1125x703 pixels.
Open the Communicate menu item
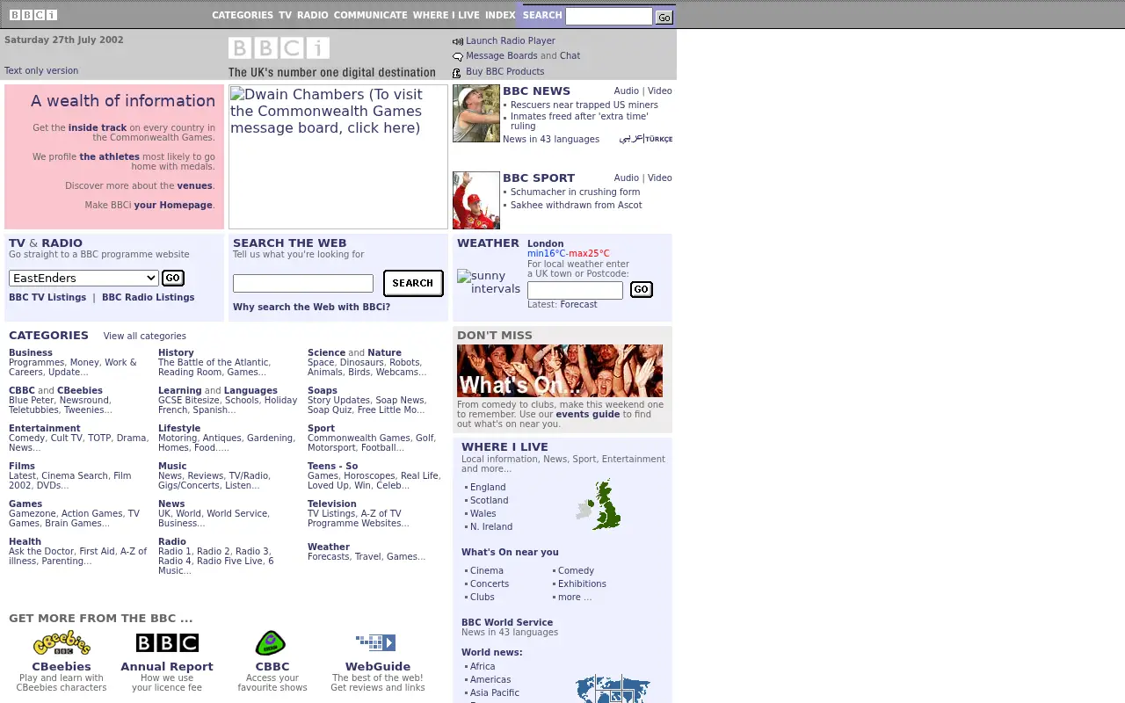click(x=370, y=15)
